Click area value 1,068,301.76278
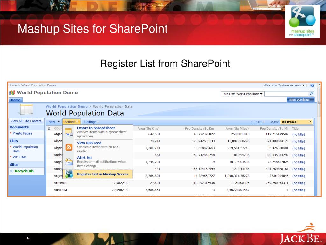The height and width of the screenshot is (245, 326). coord(237,176)
